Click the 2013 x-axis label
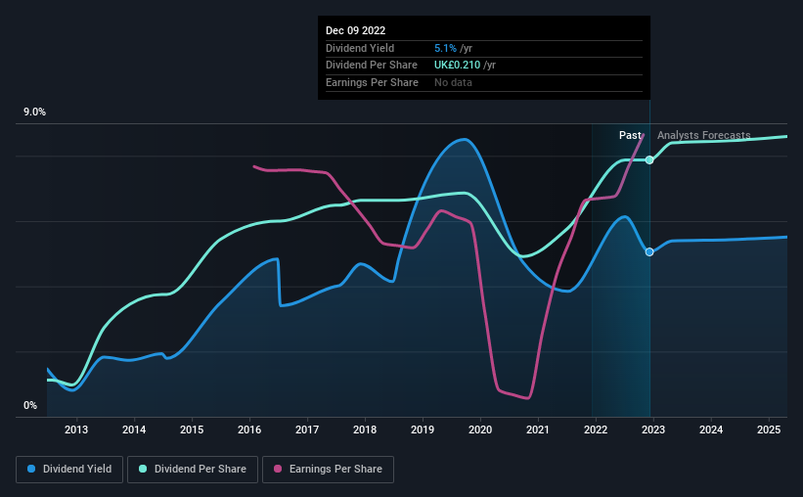This screenshot has width=803, height=497. (76, 429)
